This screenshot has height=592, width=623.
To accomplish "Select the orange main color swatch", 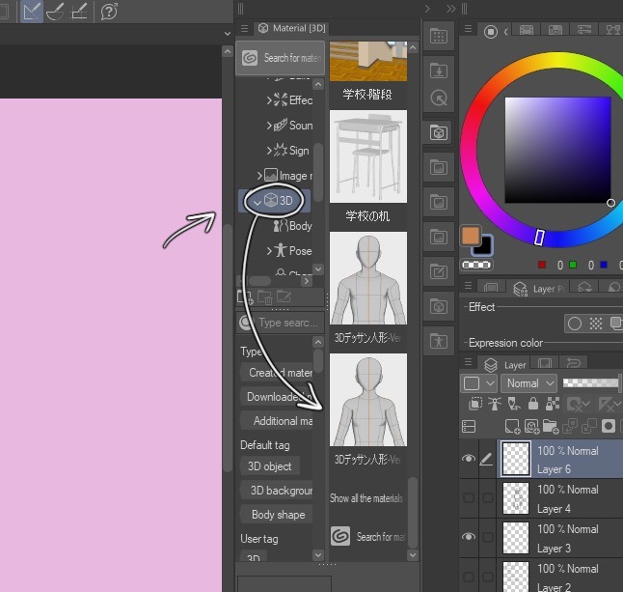I will (470, 235).
